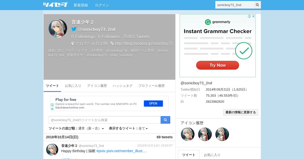Open third icon history thumbnail
Image resolution: width=304 pixels, height=159 pixels.
[x=222, y=134]
